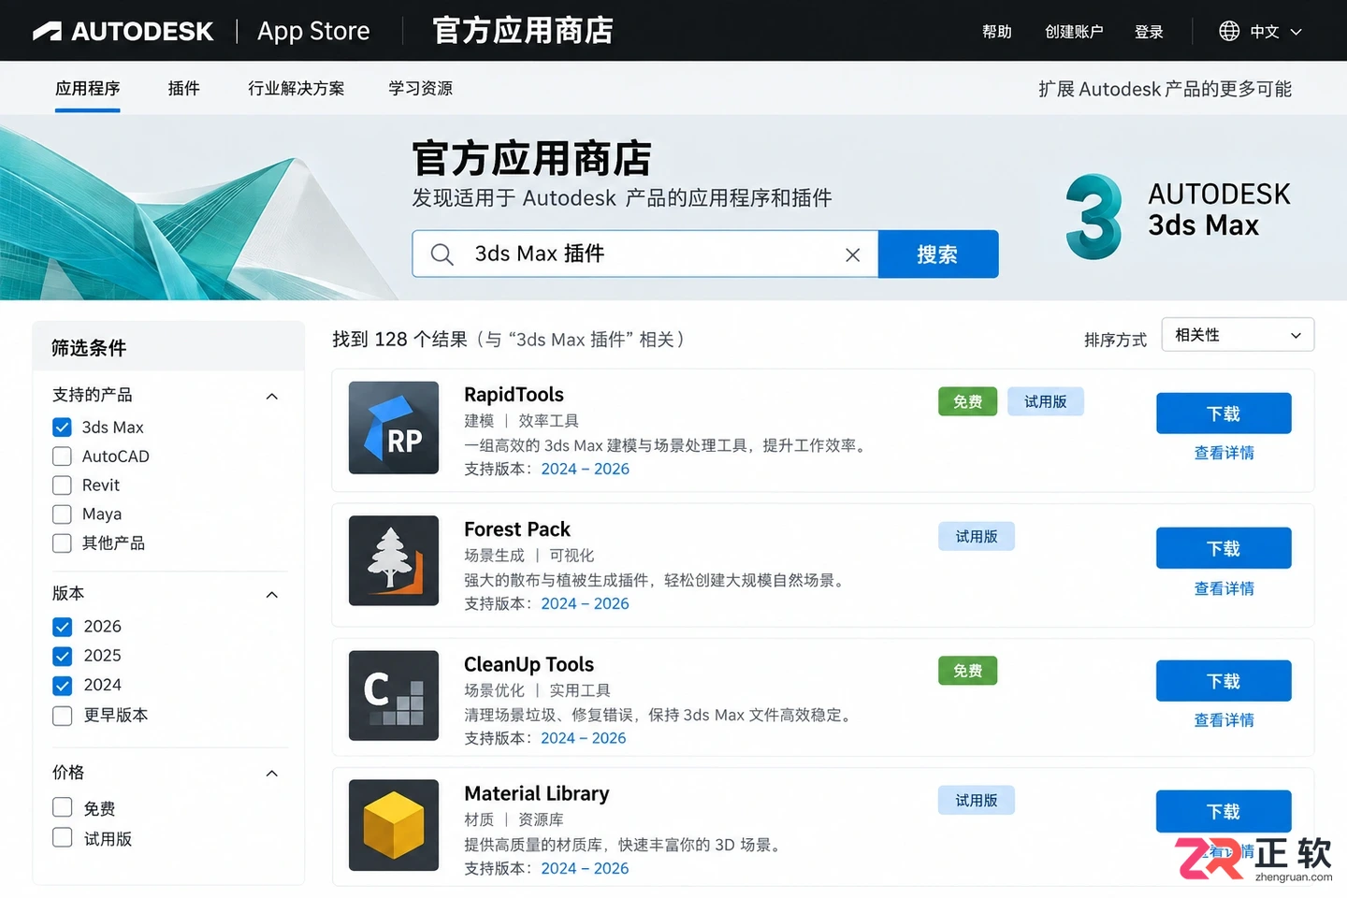Viewport: 1347px width, 898px height.
Task: Check the Revit product filter
Action: pyautogui.click(x=62, y=485)
